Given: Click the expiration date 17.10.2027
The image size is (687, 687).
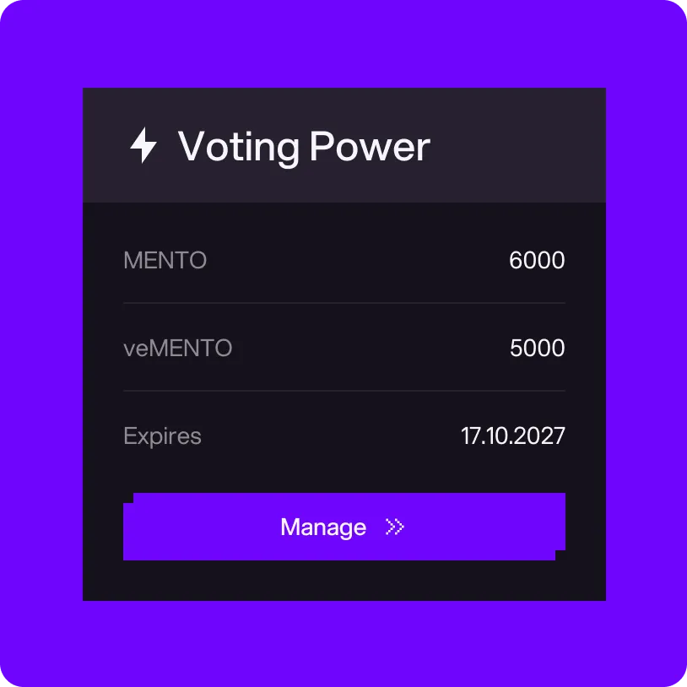Looking at the screenshot, I should [513, 435].
